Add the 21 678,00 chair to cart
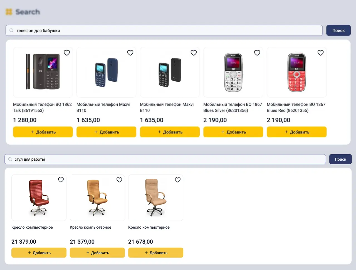 [x=155, y=253]
